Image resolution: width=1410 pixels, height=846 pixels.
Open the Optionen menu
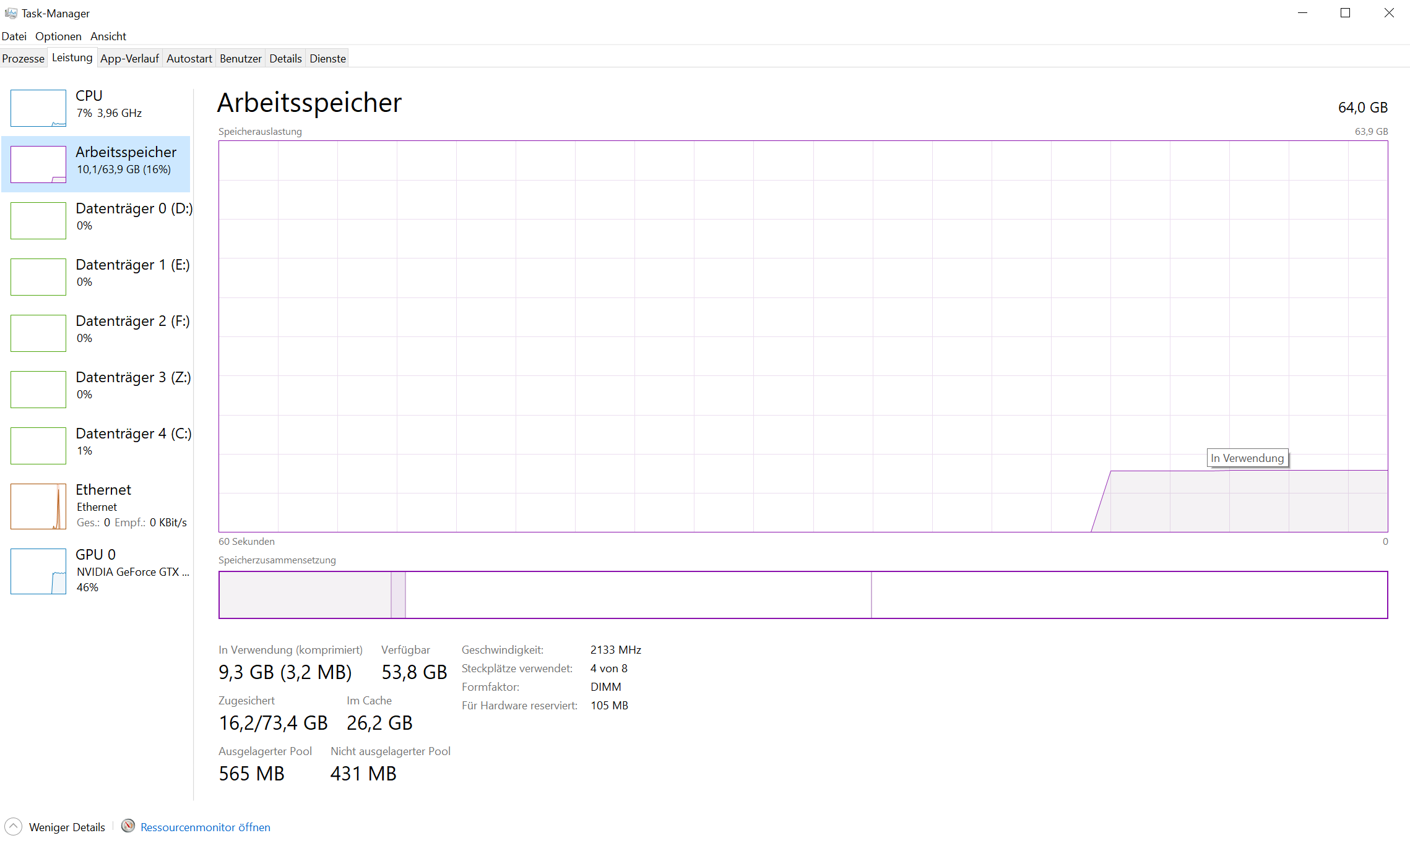pyautogui.click(x=58, y=36)
